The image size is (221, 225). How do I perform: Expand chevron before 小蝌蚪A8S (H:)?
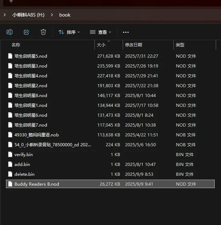tap(5, 15)
